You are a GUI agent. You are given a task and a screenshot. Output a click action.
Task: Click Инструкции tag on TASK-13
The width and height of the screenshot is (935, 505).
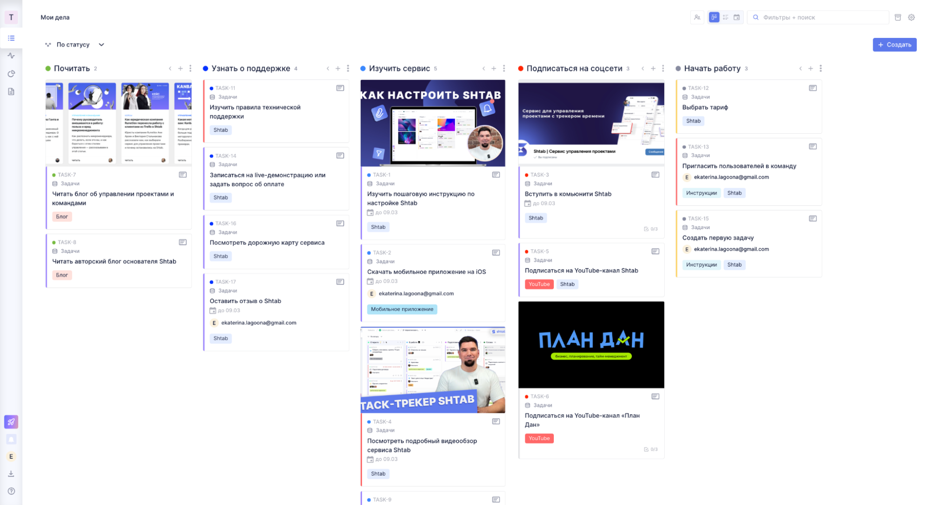click(x=701, y=193)
